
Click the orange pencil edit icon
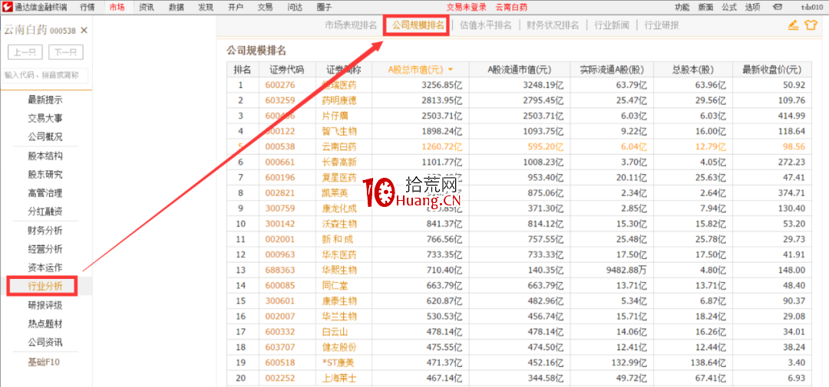(792, 25)
